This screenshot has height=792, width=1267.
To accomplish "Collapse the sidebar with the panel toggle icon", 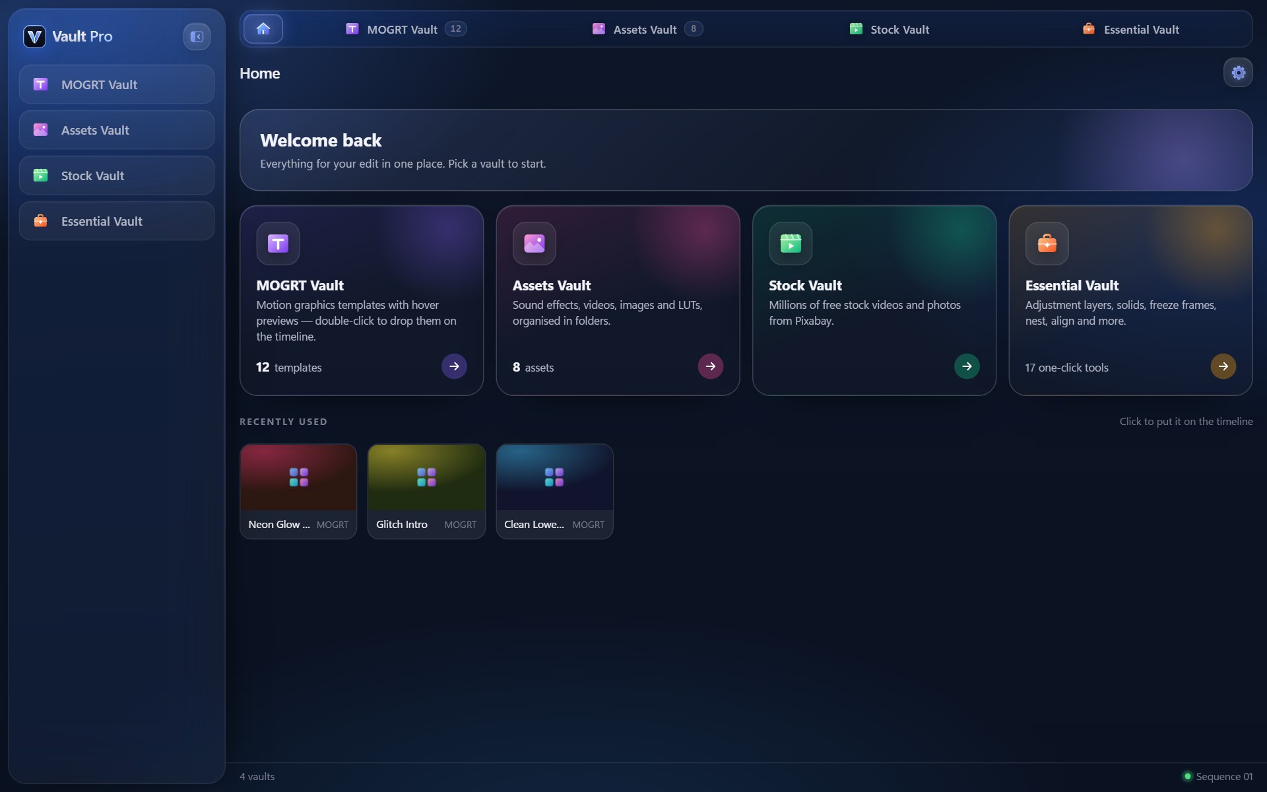I will tap(197, 36).
